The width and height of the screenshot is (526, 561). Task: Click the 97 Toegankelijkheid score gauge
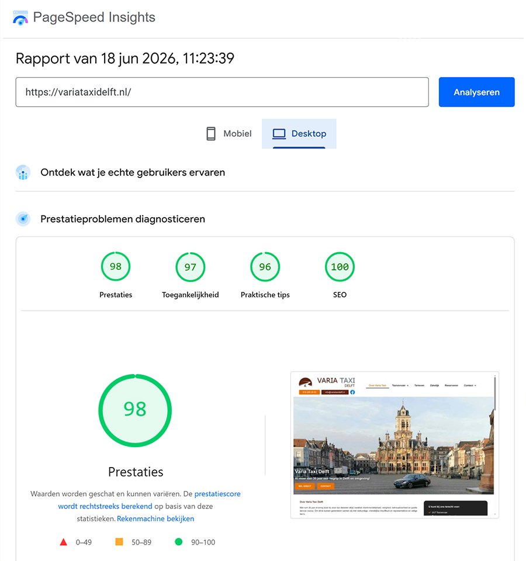[191, 267]
